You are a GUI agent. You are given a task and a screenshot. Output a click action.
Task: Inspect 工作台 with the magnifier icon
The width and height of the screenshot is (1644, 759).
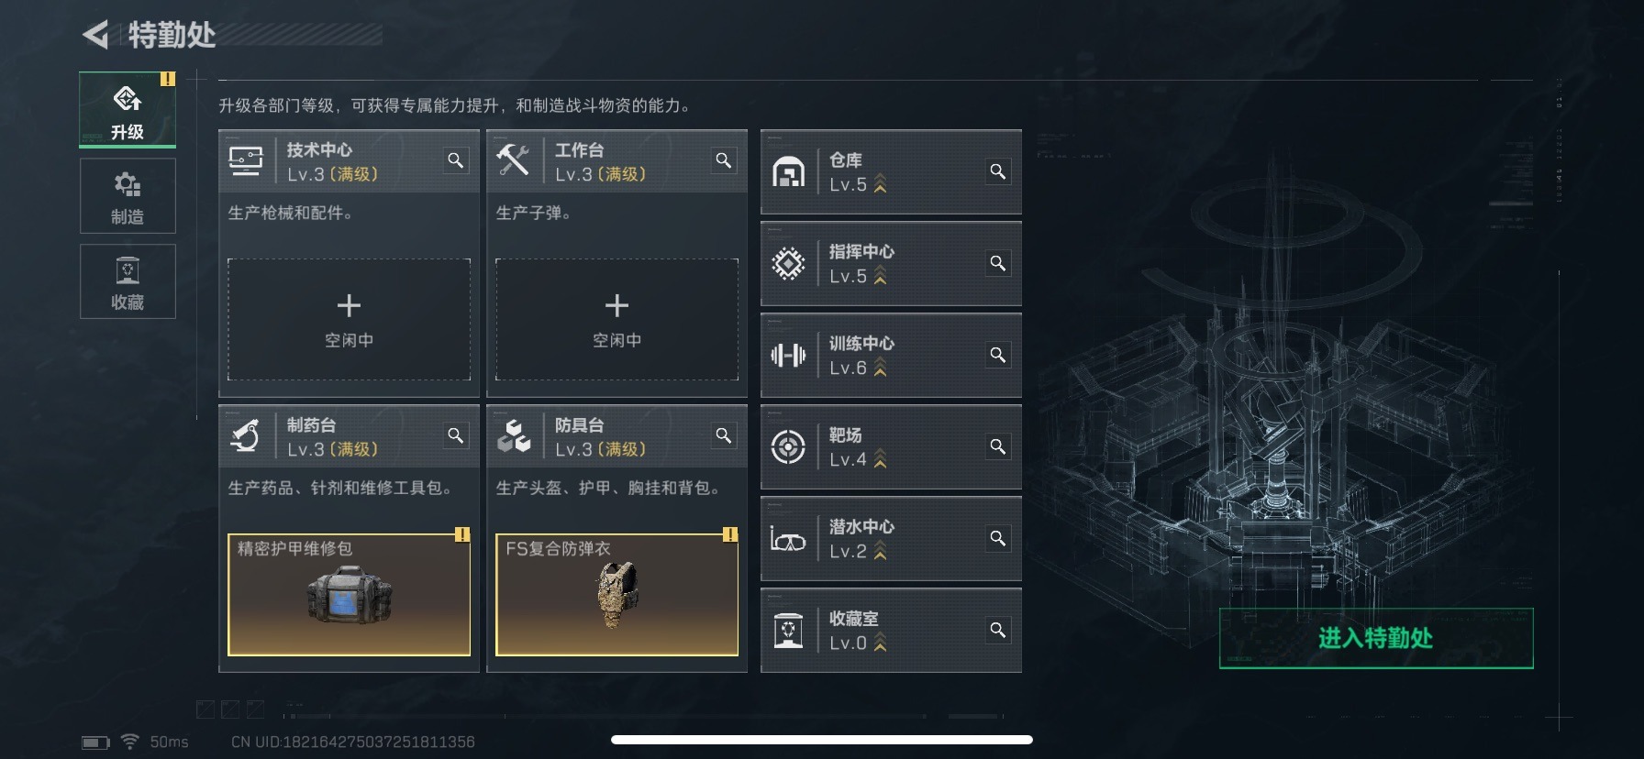(x=723, y=160)
